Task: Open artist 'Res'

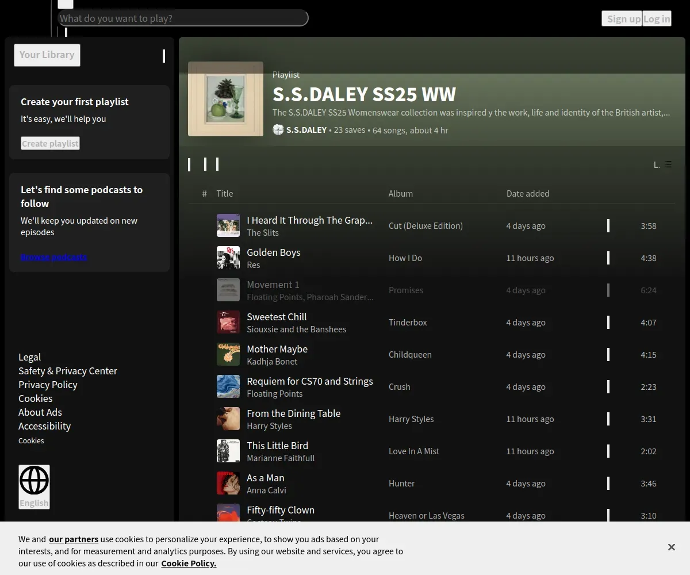Action: point(254,265)
